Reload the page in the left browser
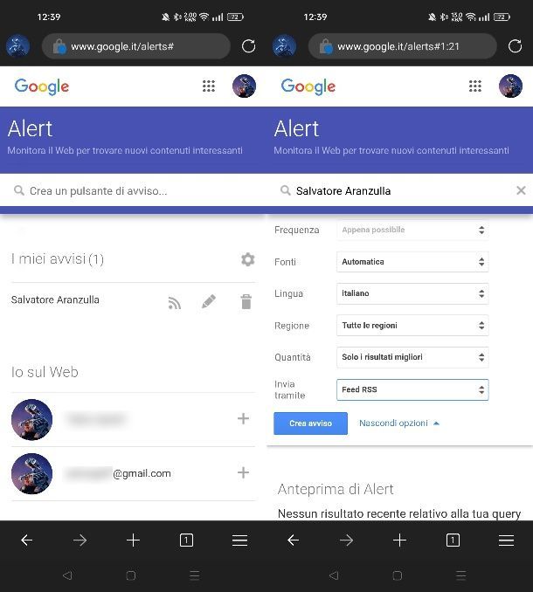The height and width of the screenshot is (592, 533). pos(248,46)
